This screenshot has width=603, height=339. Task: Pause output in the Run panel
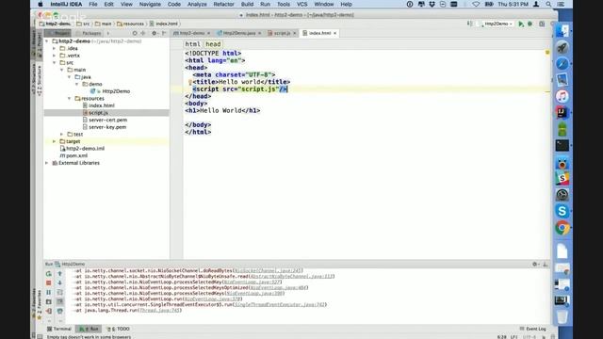[x=48, y=293]
